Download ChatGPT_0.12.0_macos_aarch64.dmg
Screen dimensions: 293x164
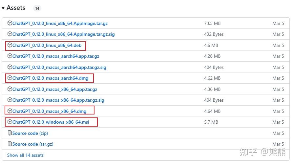click(x=50, y=78)
